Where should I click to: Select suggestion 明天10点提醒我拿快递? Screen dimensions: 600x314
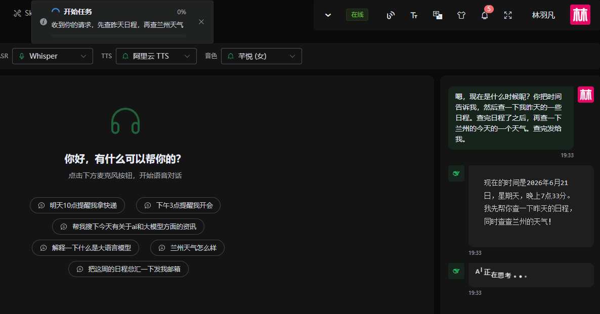click(x=77, y=205)
